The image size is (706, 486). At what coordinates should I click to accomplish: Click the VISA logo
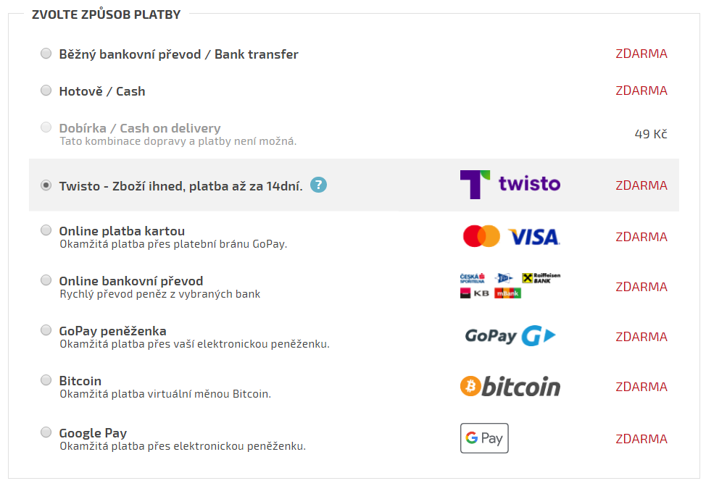pyautogui.click(x=534, y=237)
